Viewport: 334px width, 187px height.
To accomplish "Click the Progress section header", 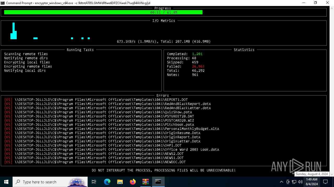I will pos(163,8).
